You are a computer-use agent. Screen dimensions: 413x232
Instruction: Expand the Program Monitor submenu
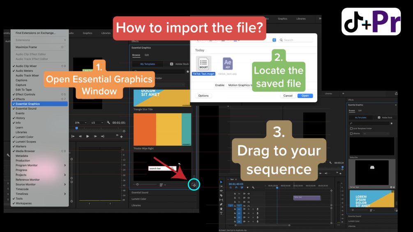click(65, 165)
